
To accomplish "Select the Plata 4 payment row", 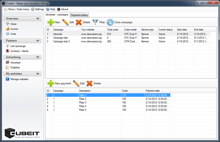I will (x=108, y=106).
